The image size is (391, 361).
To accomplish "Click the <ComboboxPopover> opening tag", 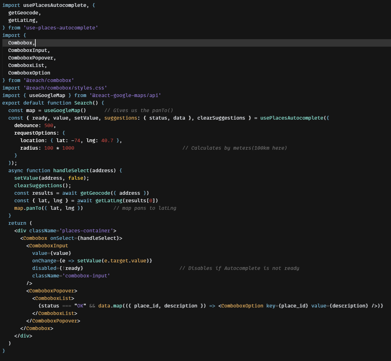I will click(52, 291).
